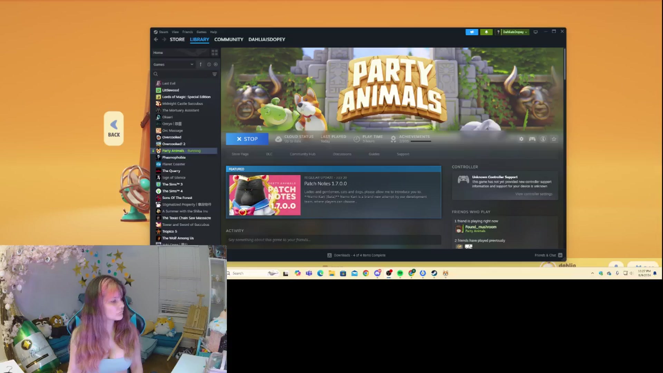
Task: Go to the COMMUNITY tab
Action: tap(229, 39)
